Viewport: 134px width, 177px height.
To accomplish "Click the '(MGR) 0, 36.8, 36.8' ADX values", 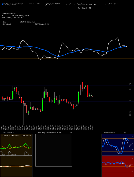I will (x=27, y=22).
